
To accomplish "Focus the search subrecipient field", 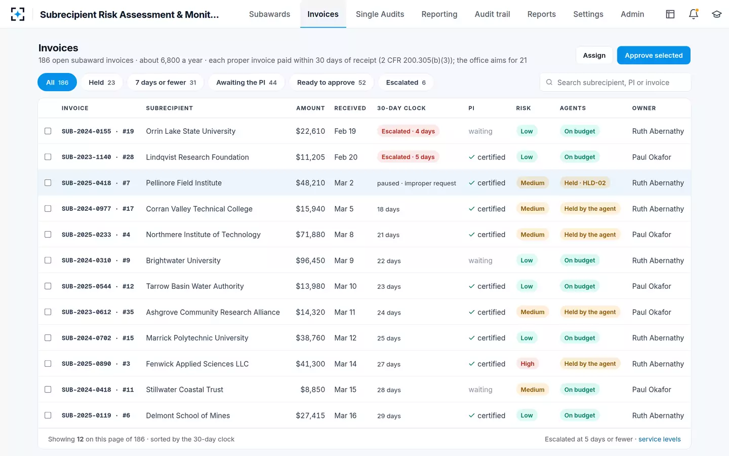I will (x=616, y=82).
